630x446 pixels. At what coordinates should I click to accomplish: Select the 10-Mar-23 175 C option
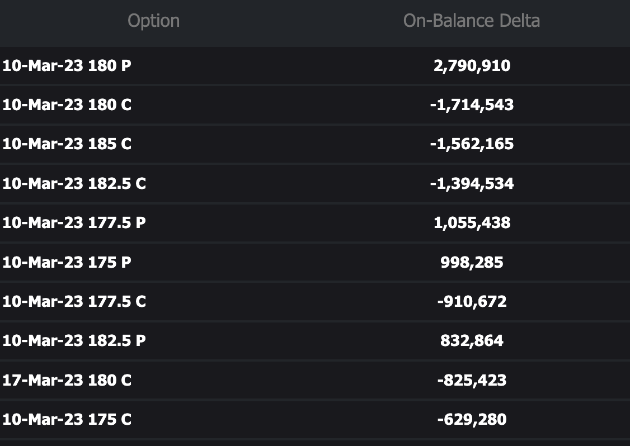point(67,420)
